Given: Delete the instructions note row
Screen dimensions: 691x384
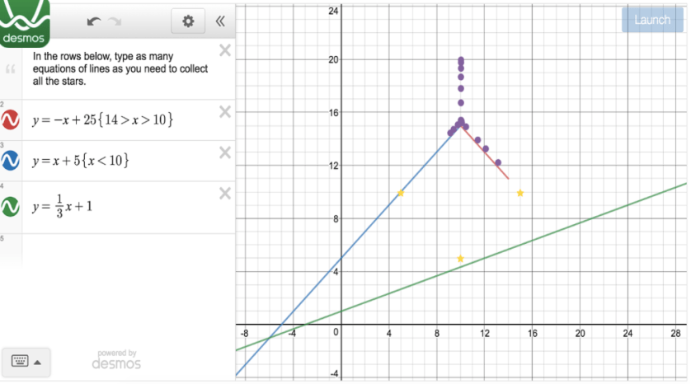Looking at the screenshot, I should coord(224,51).
